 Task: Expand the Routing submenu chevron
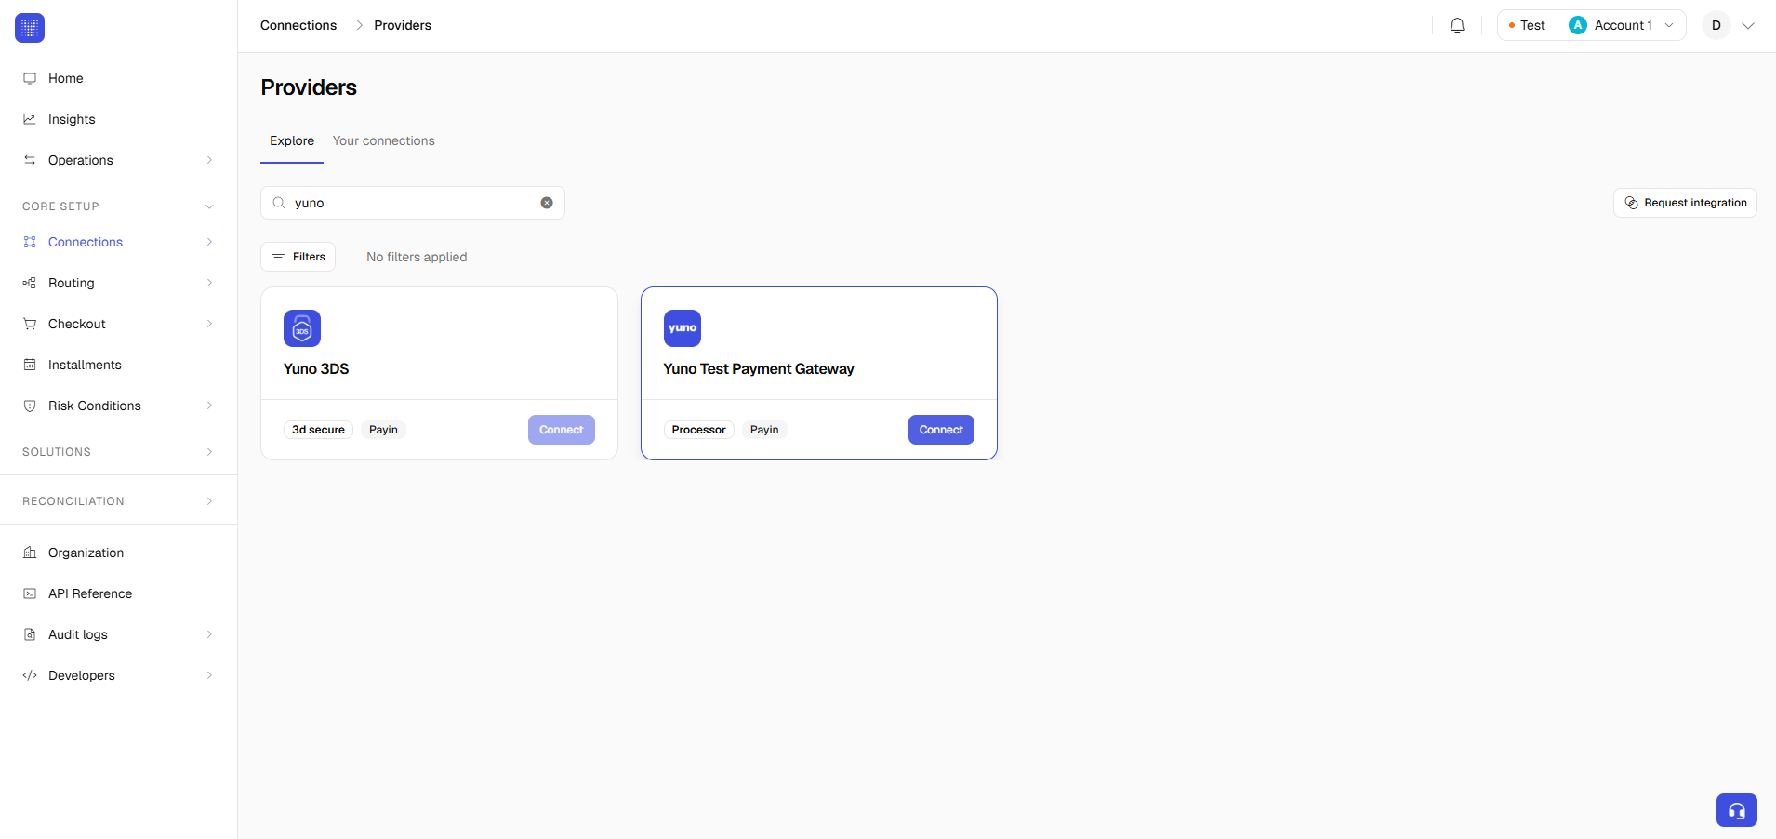click(209, 283)
